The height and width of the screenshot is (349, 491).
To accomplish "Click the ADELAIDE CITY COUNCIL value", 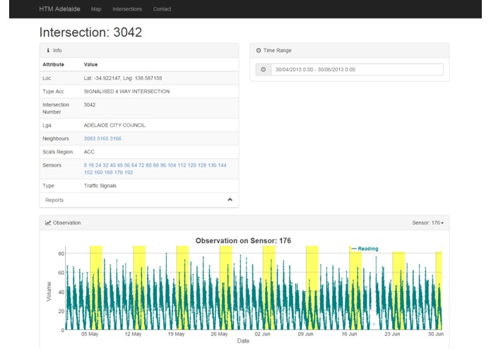I will (x=114, y=125).
